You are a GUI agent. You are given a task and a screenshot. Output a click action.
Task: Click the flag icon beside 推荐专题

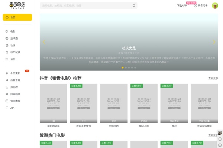tap(7, 80)
